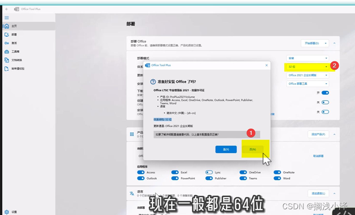
Task: Open the arrow beside the 开始部署(D) button
Action: [x=325, y=43]
